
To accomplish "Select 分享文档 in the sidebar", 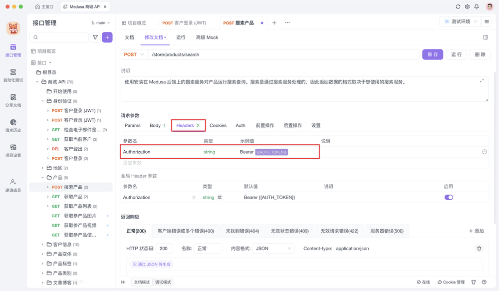I will coord(13,100).
